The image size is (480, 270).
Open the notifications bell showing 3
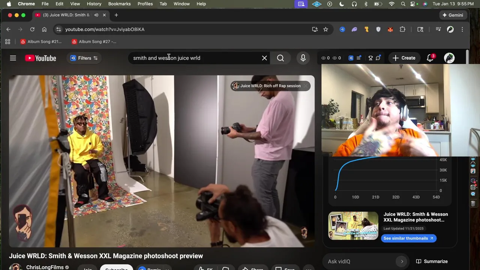tap(430, 58)
